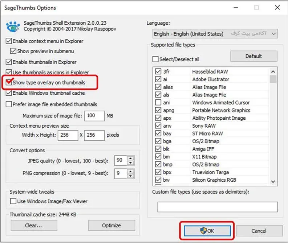The image size is (288, 243).
Task: Click the Custom file types text field
Action: pyautogui.click(x=218, y=207)
